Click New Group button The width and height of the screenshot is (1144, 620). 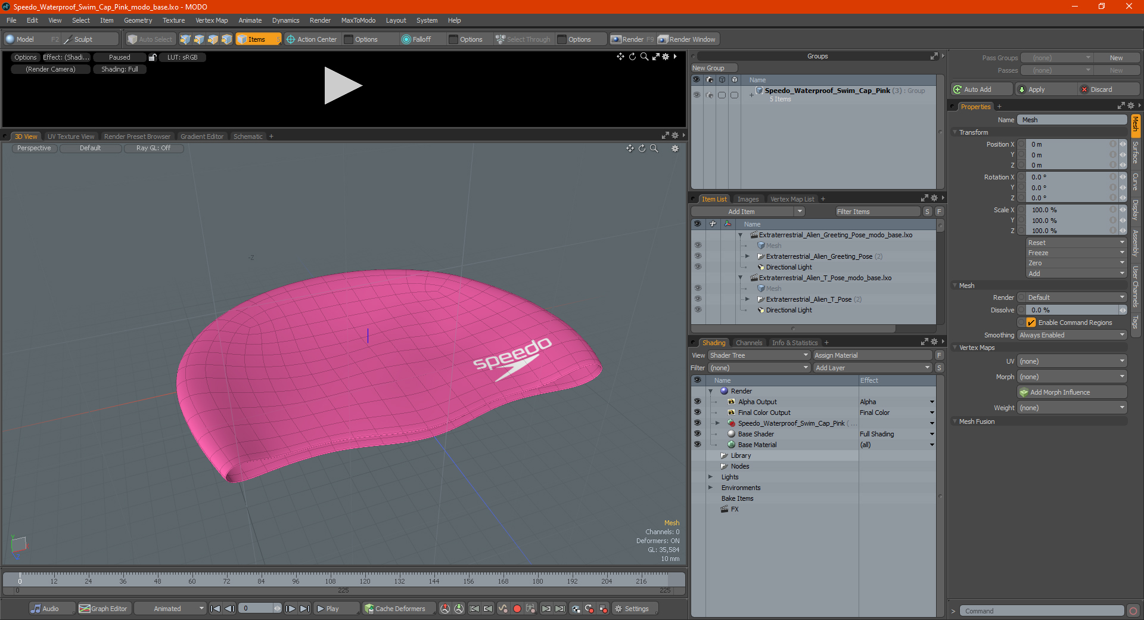pyautogui.click(x=713, y=68)
